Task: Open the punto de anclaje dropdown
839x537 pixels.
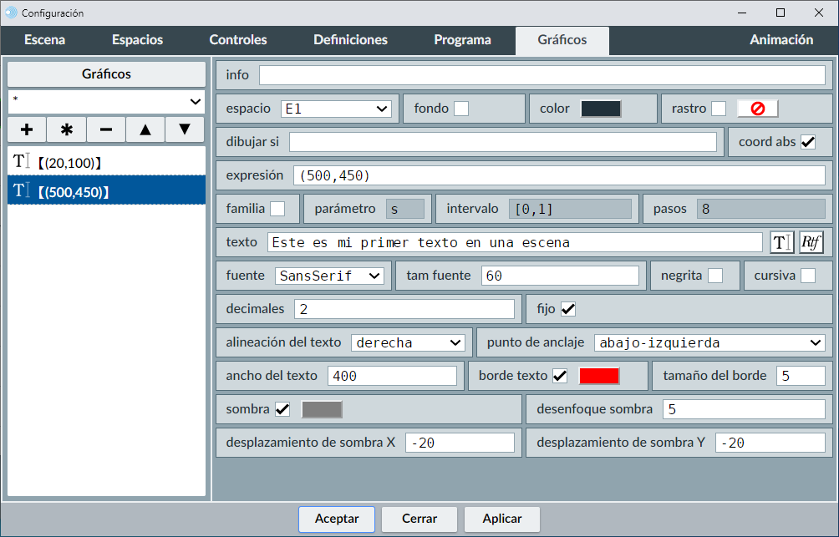Action: click(x=709, y=342)
